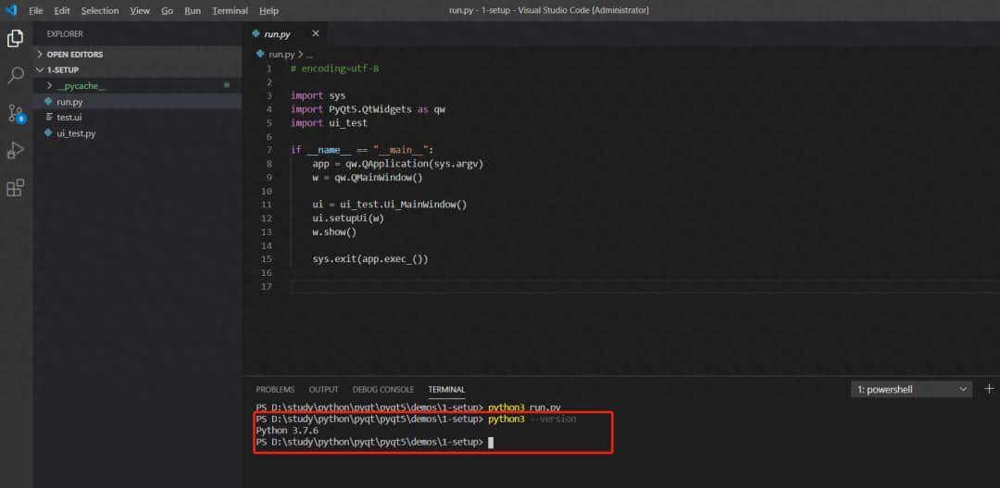1000x488 pixels.
Task: Open the Terminal menu
Action: click(231, 11)
